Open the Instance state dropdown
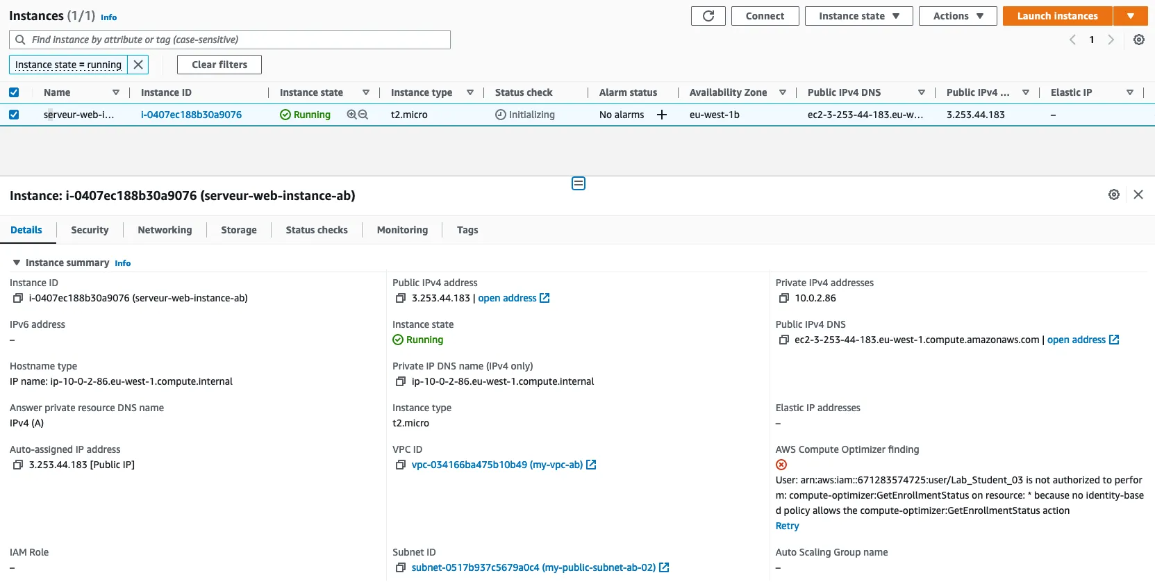This screenshot has width=1155, height=582. pyautogui.click(x=858, y=16)
